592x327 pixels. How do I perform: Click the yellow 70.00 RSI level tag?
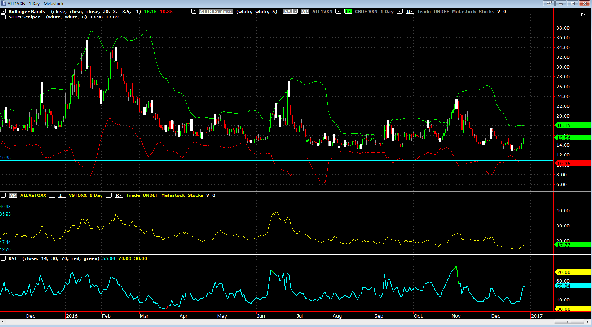pyautogui.click(x=572, y=272)
